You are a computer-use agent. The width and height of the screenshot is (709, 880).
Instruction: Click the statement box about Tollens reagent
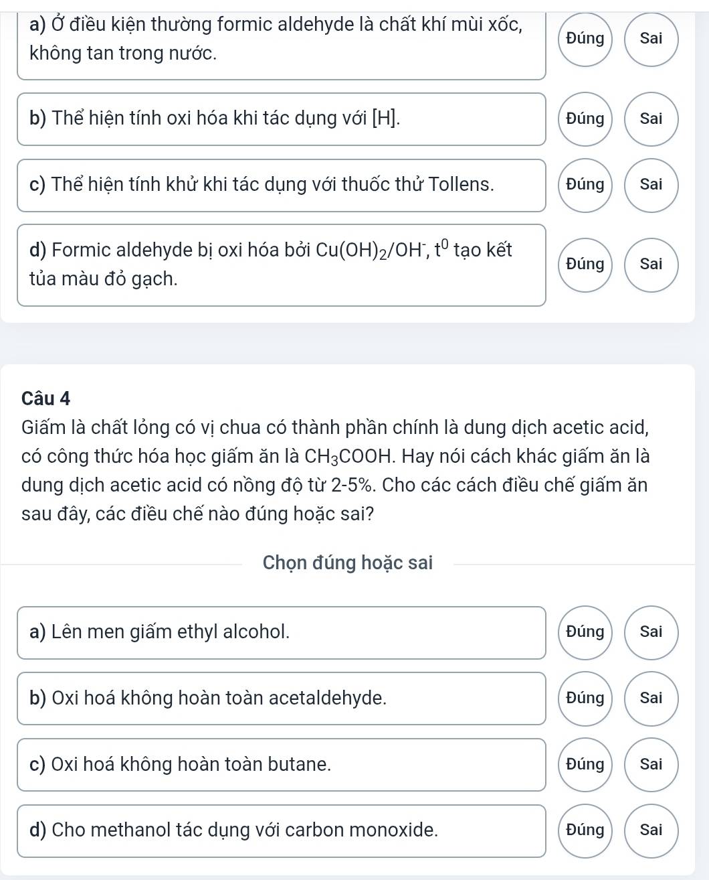(282, 186)
